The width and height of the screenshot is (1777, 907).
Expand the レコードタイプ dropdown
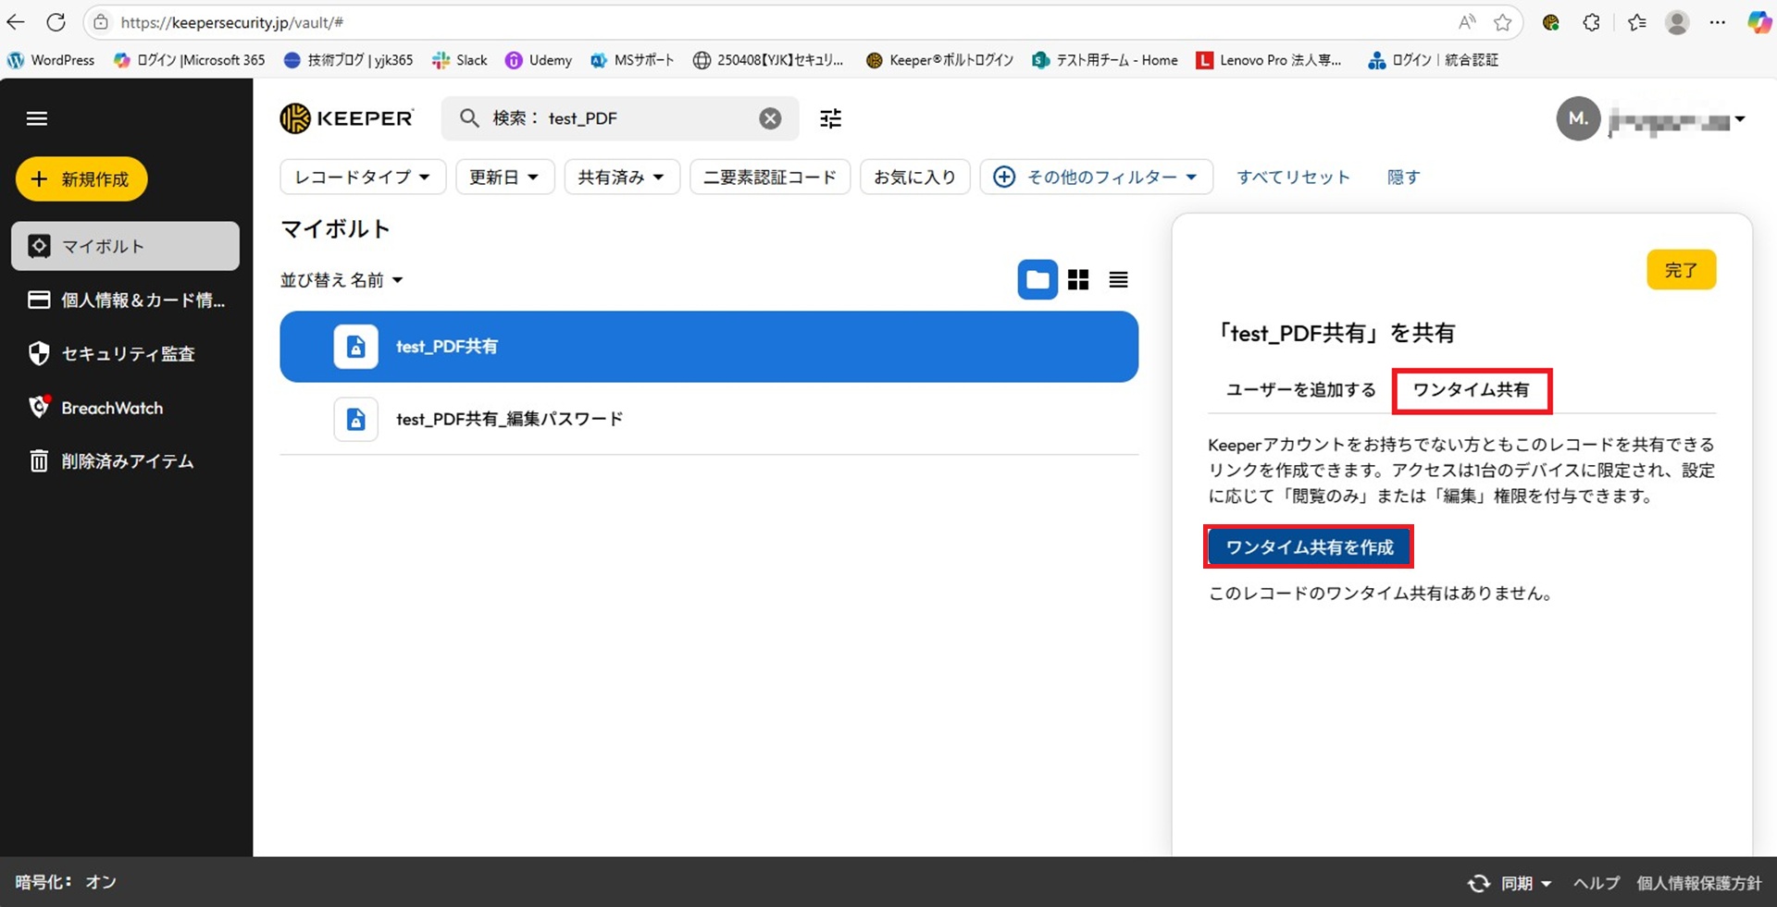tap(362, 177)
